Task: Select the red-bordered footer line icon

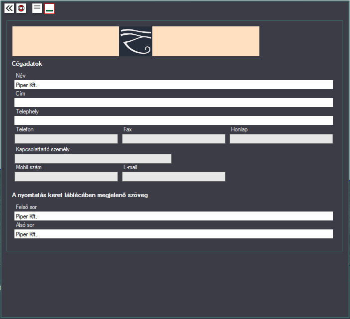Action: [x=50, y=8]
